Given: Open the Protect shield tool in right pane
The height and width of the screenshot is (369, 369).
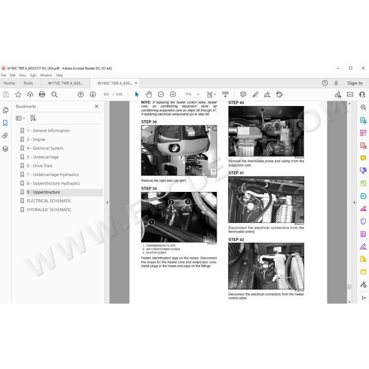Looking at the screenshot, I should click(363, 221).
